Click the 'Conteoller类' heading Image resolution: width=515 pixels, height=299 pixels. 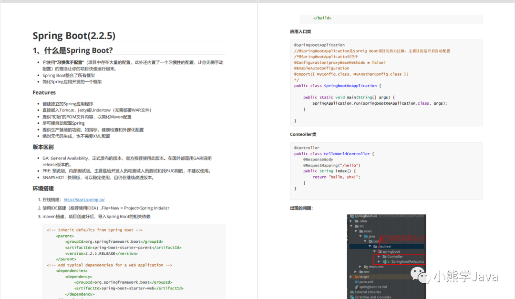[303, 134]
